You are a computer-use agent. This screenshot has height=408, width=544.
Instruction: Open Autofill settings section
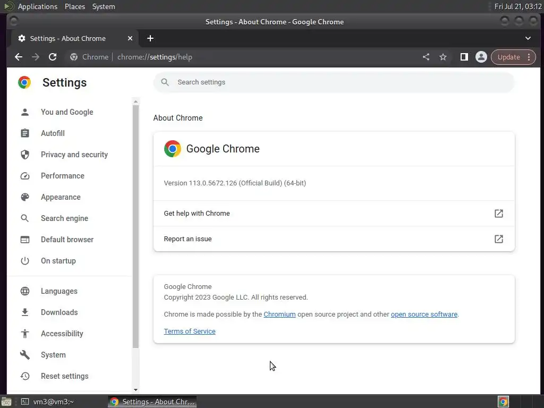[53, 133]
